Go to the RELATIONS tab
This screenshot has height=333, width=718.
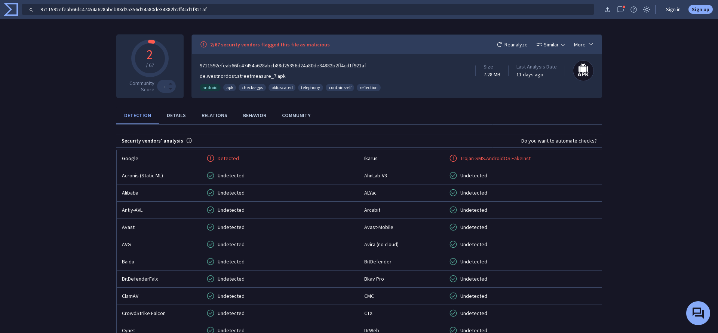[x=214, y=116]
